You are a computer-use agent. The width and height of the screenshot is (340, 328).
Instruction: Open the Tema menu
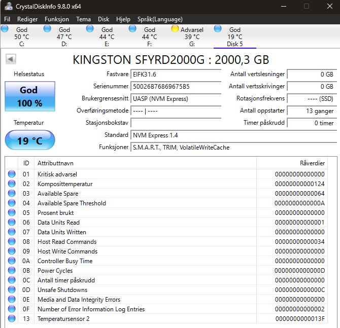83,19
